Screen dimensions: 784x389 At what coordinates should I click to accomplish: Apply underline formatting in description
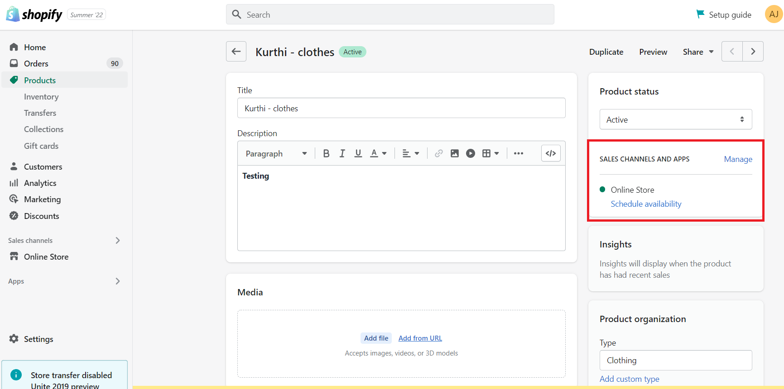click(x=358, y=153)
